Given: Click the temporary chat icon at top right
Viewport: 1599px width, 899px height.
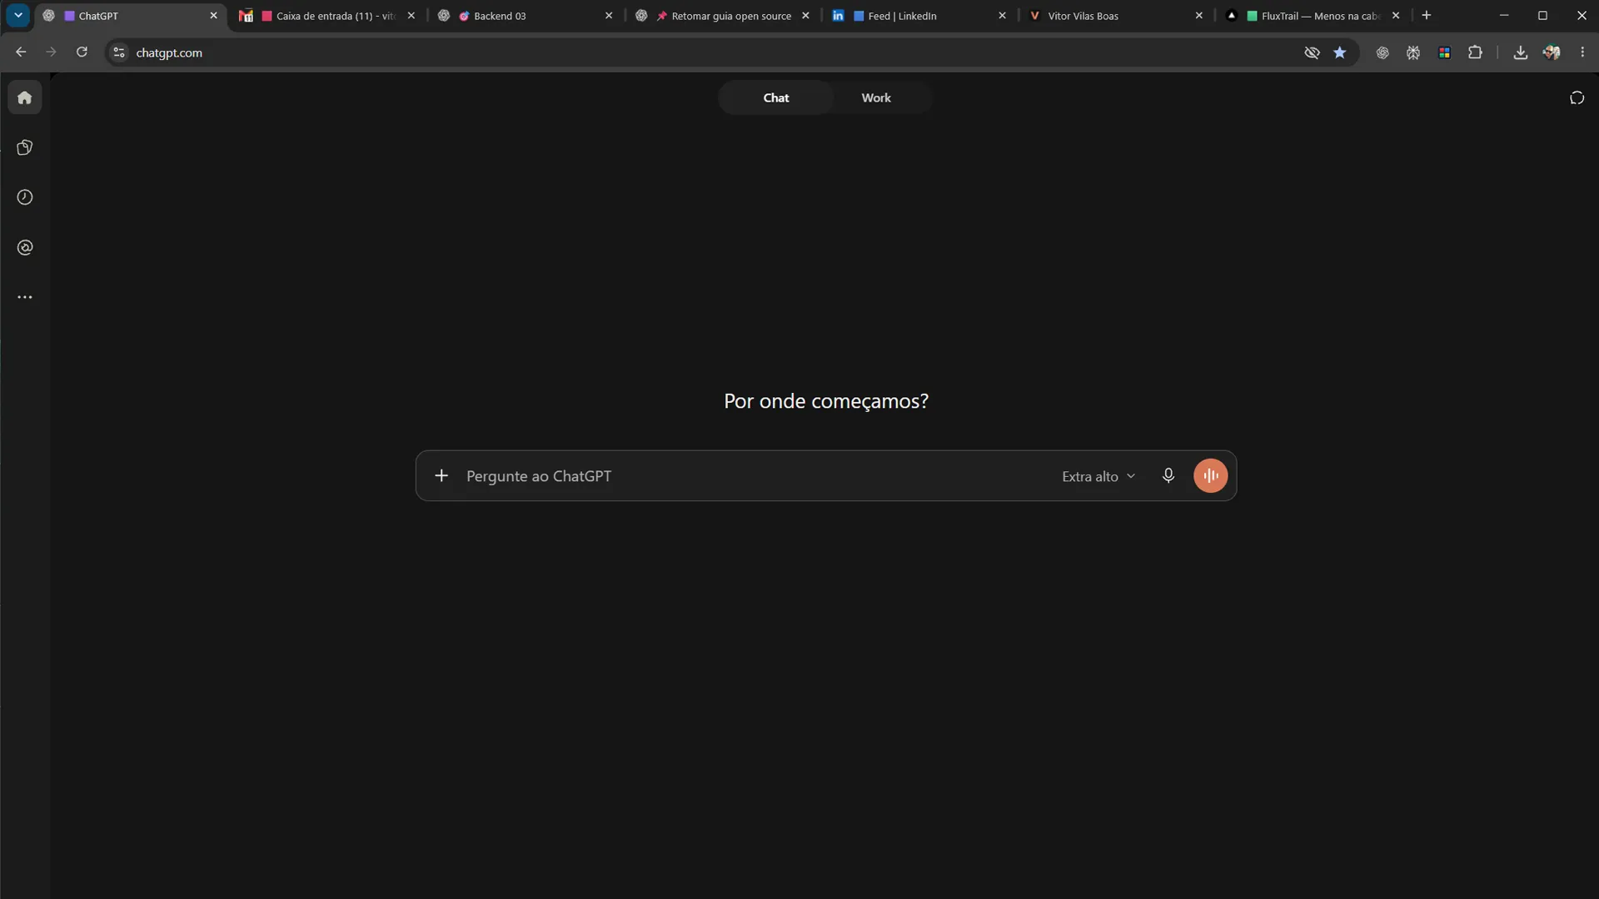Looking at the screenshot, I should [1577, 98].
